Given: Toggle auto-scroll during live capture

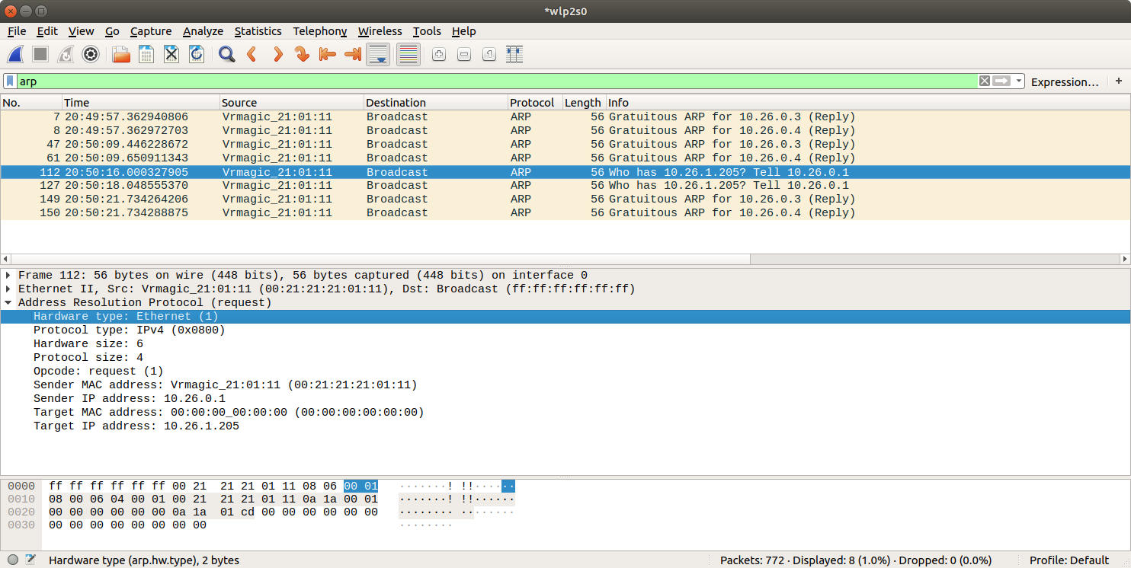Looking at the screenshot, I should pos(379,54).
